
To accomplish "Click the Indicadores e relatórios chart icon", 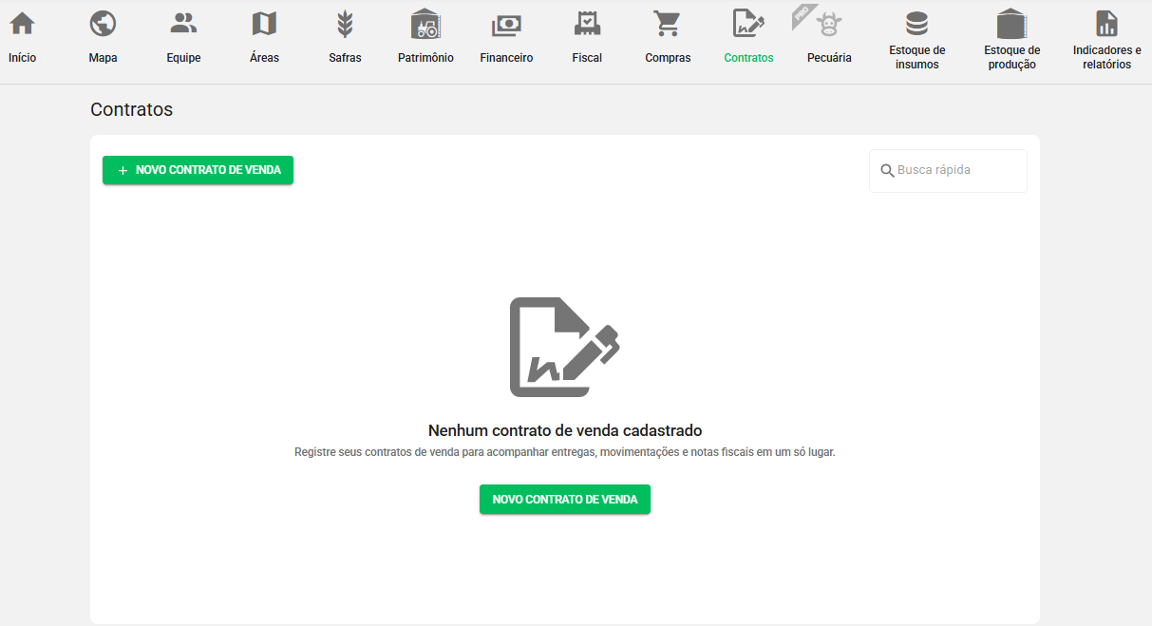I will [x=1106, y=23].
